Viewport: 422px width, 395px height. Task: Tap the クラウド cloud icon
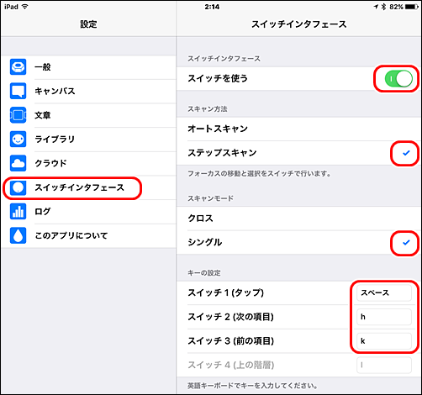(18, 163)
